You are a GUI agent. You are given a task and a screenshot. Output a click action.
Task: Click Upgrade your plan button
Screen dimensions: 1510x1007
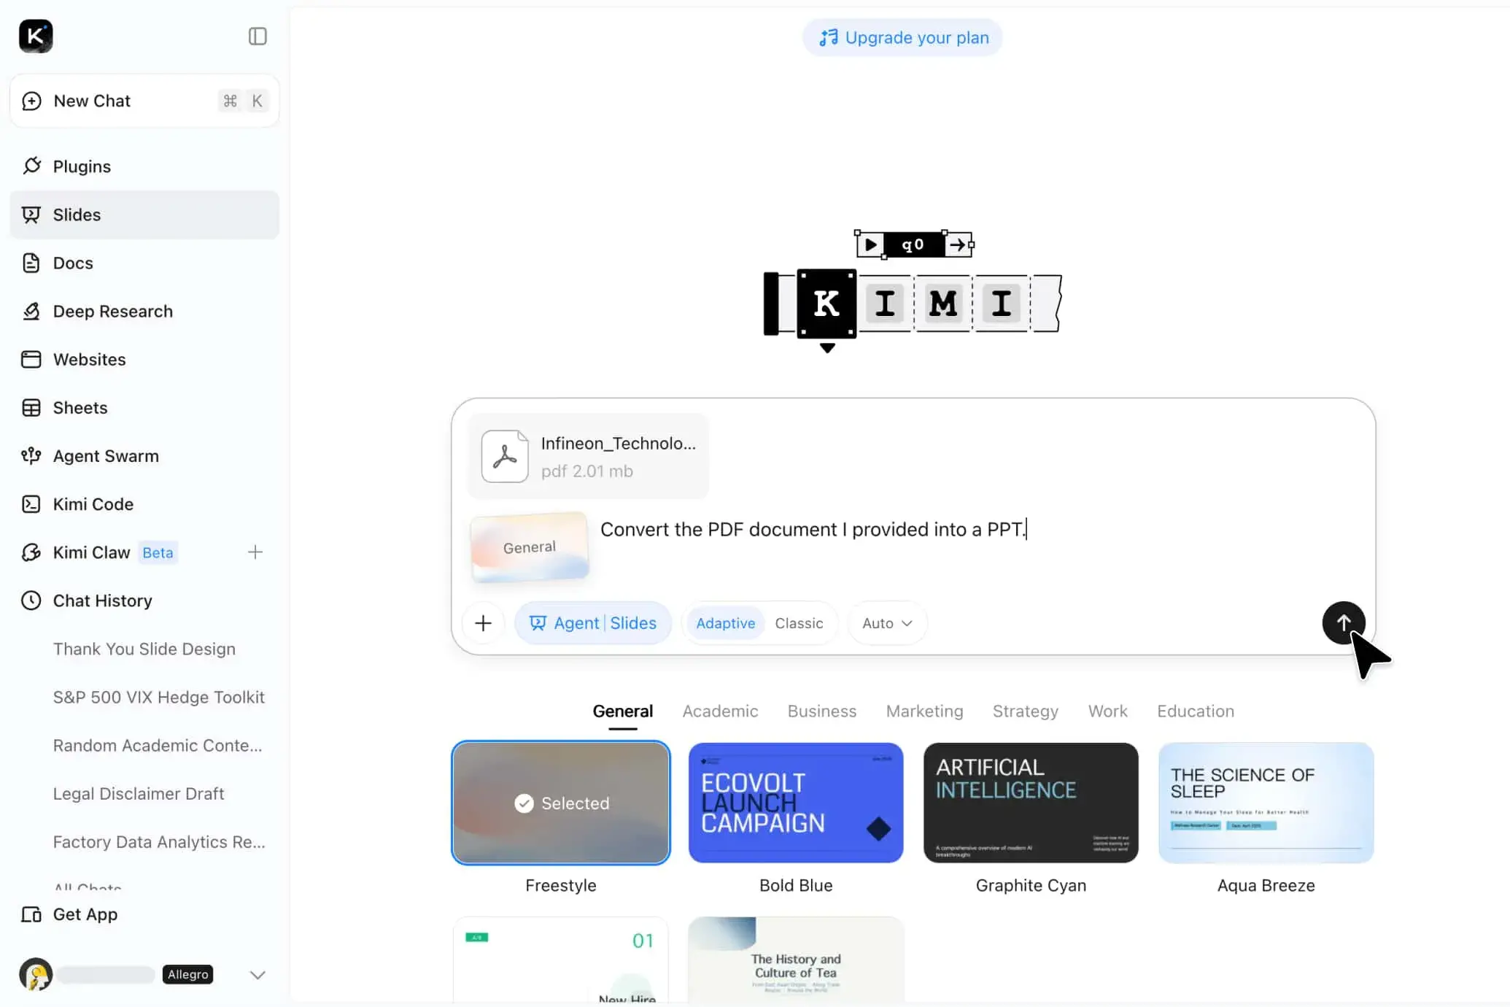902,38
